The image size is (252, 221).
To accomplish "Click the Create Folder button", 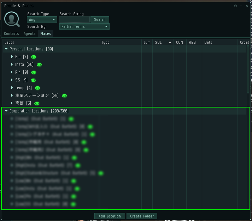I will 142,216.
